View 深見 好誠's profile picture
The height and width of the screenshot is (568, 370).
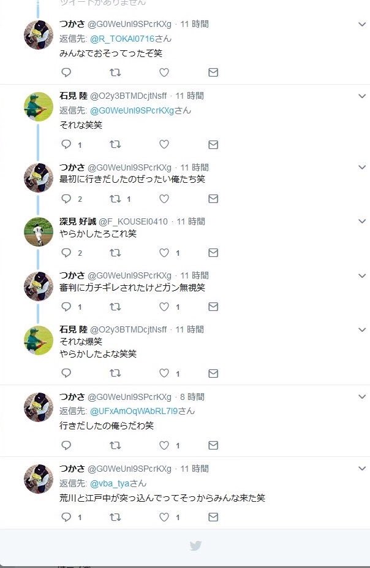click(39, 231)
